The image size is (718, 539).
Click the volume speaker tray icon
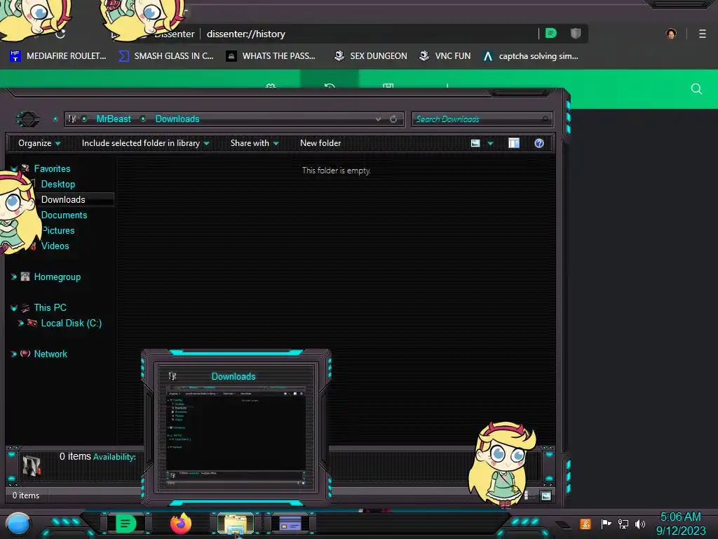pyautogui.click(x=640, y=524)
